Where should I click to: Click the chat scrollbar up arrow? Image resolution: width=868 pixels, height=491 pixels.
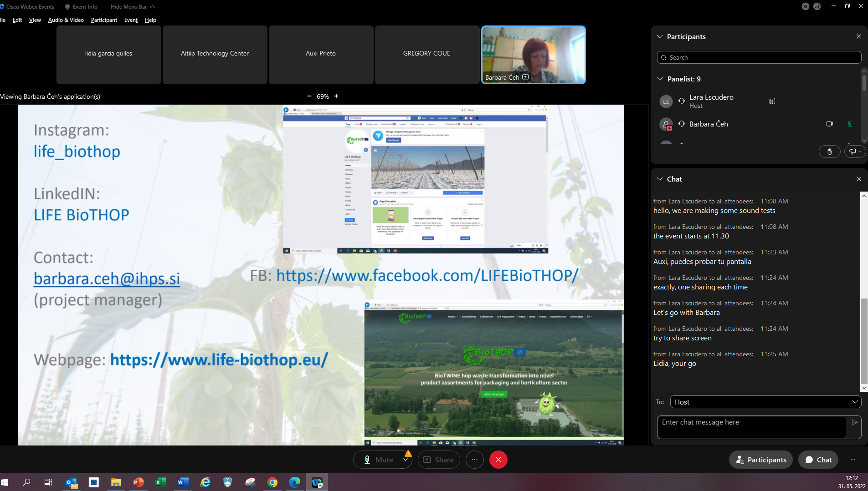(864, 195)
